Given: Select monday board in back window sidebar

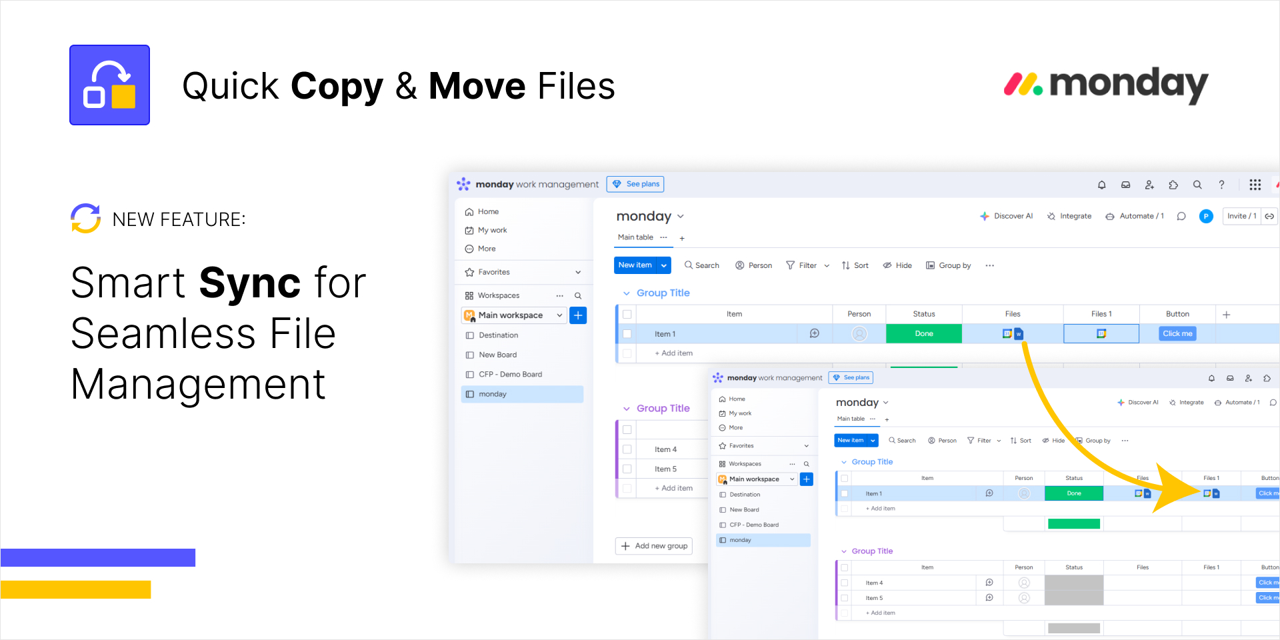Looking at the screenshot, I should point(522,394).
